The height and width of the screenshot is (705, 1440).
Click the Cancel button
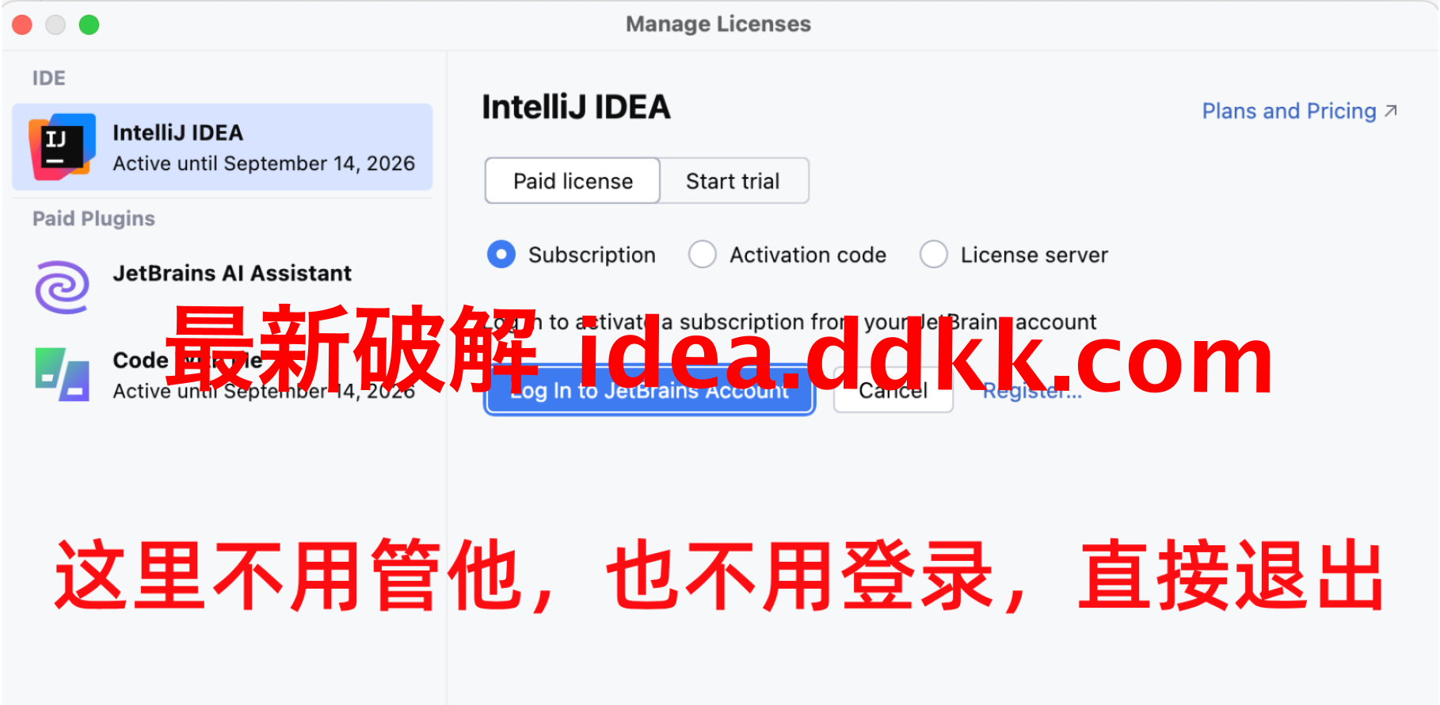click(893, 390)
